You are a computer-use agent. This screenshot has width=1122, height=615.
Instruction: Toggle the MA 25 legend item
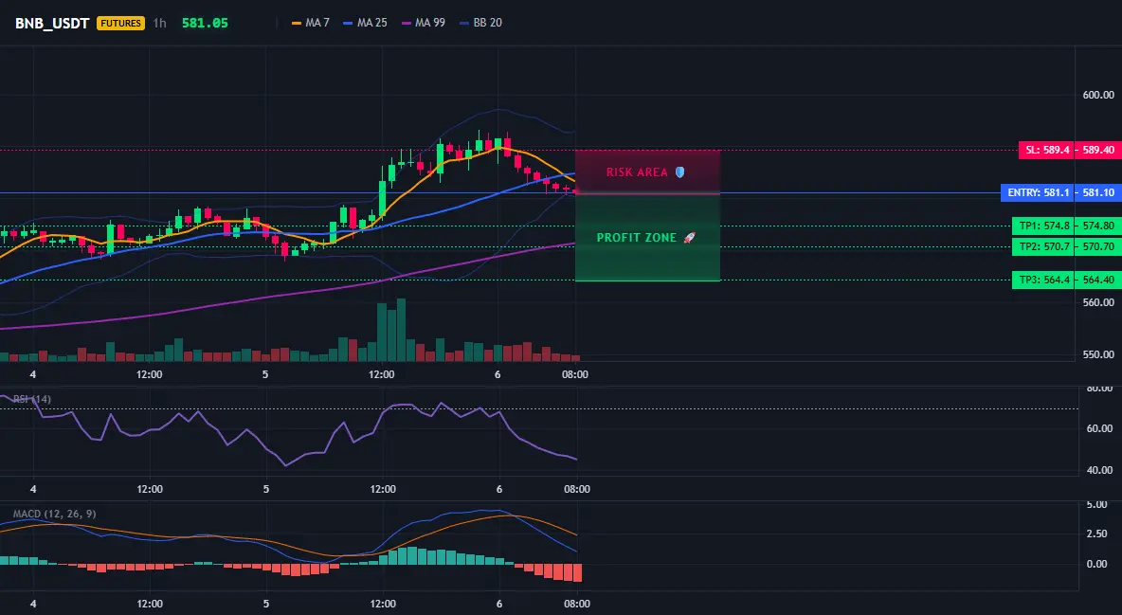[365, 23]
